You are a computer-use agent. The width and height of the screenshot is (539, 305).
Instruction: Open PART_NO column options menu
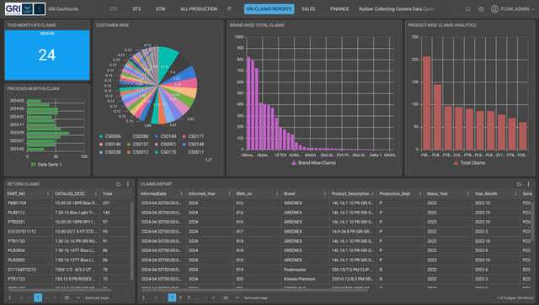(x=48, y=194)
